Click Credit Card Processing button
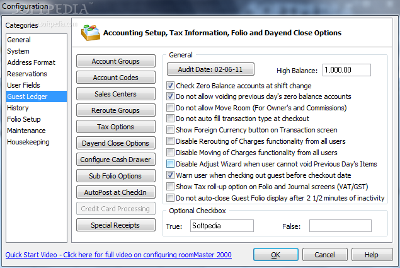This screenshot has width=400, height=268. [x=116, y=209]
